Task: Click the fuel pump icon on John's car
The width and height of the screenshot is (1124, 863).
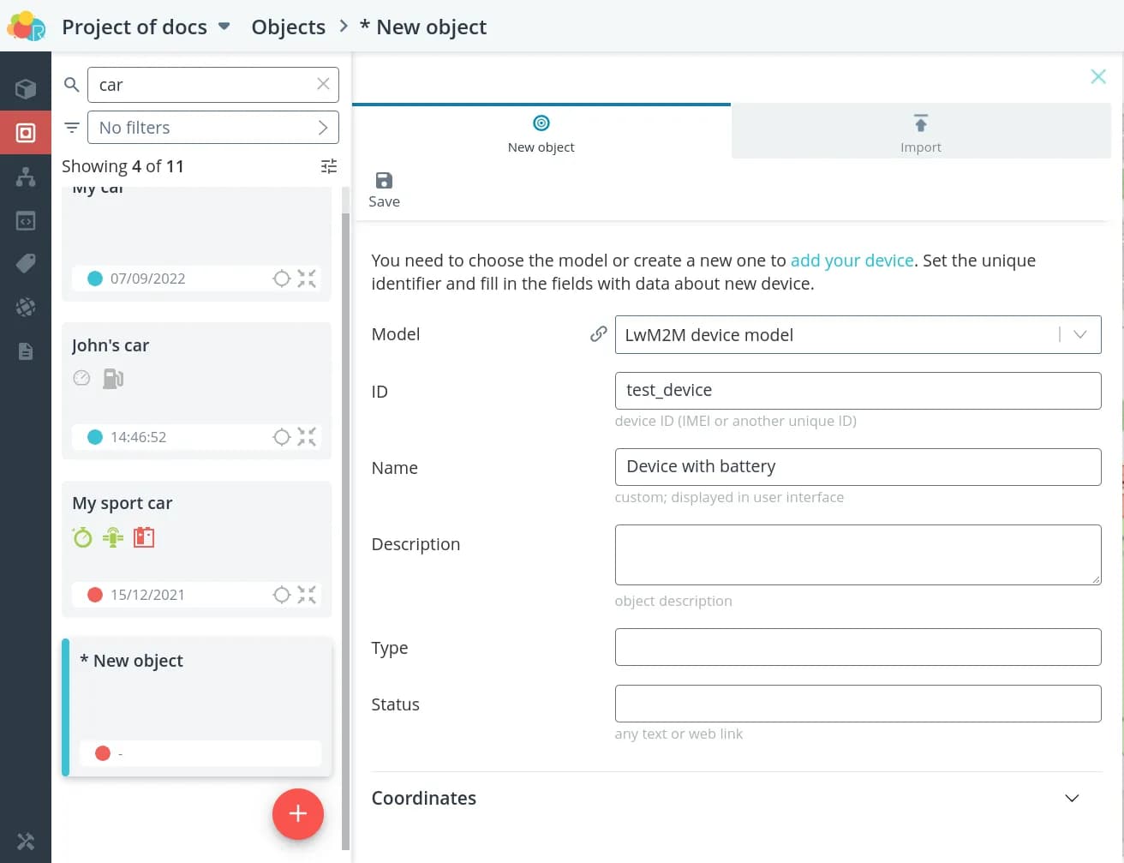Action: point(113,378)
